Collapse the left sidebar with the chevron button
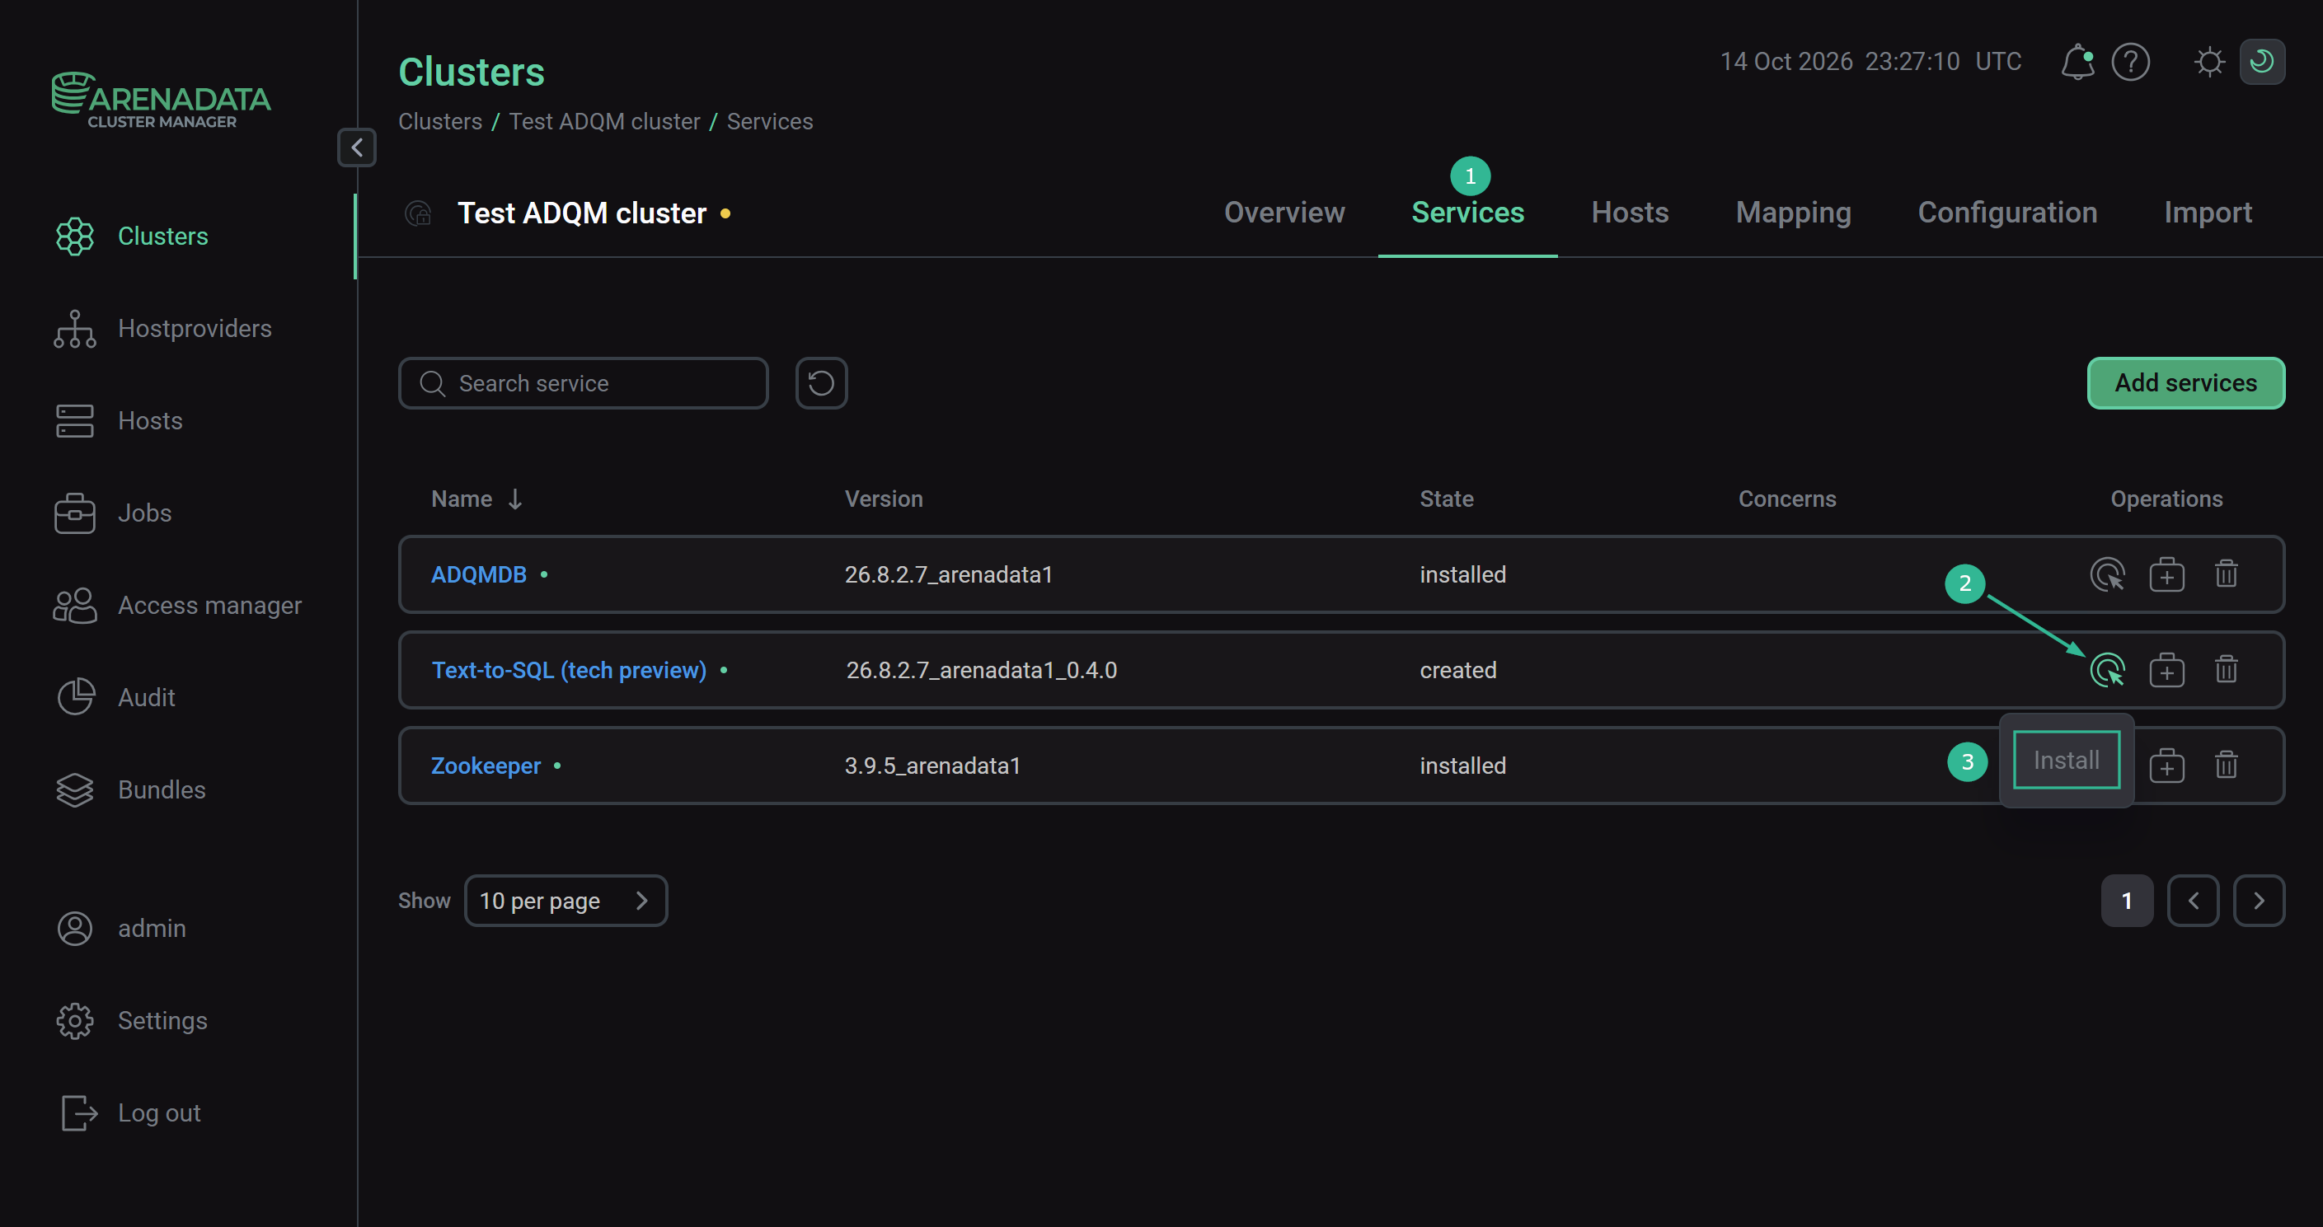This screenshot has width=2323, height=1227. pyautogui.click(x=356, y=147)
